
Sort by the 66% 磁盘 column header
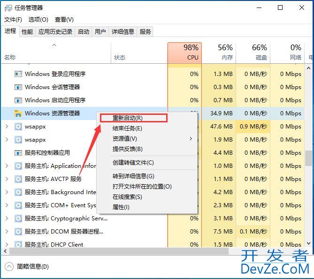coord(253,53)
